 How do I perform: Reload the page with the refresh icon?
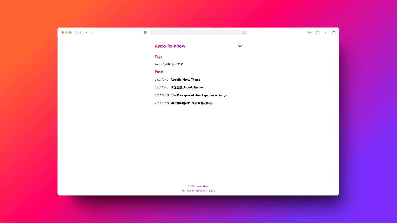(x=244, y=32)
